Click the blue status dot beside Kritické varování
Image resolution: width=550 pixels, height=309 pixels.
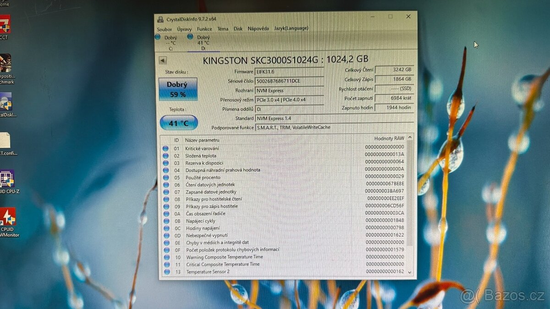coord(166,147)
